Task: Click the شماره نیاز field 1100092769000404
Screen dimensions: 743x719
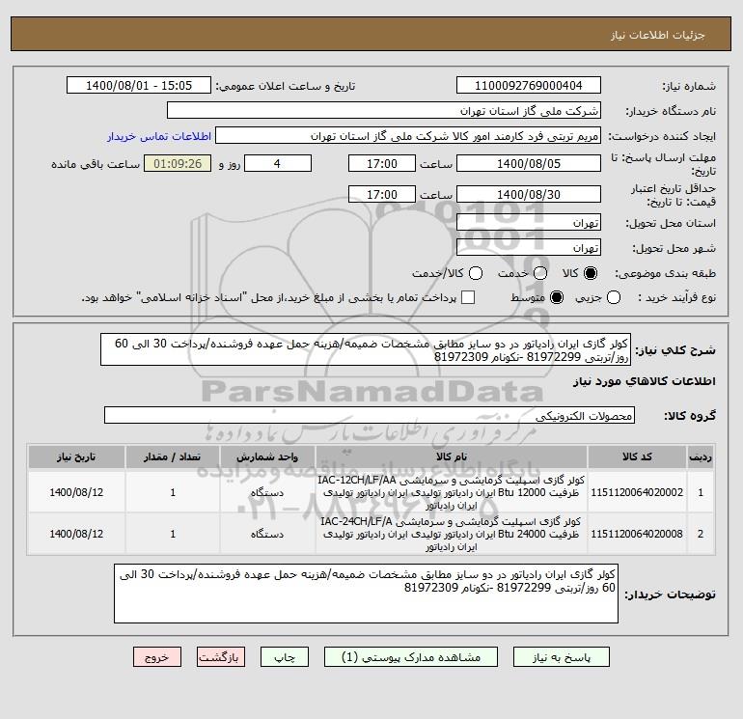Action: click(x=529, y=85)
